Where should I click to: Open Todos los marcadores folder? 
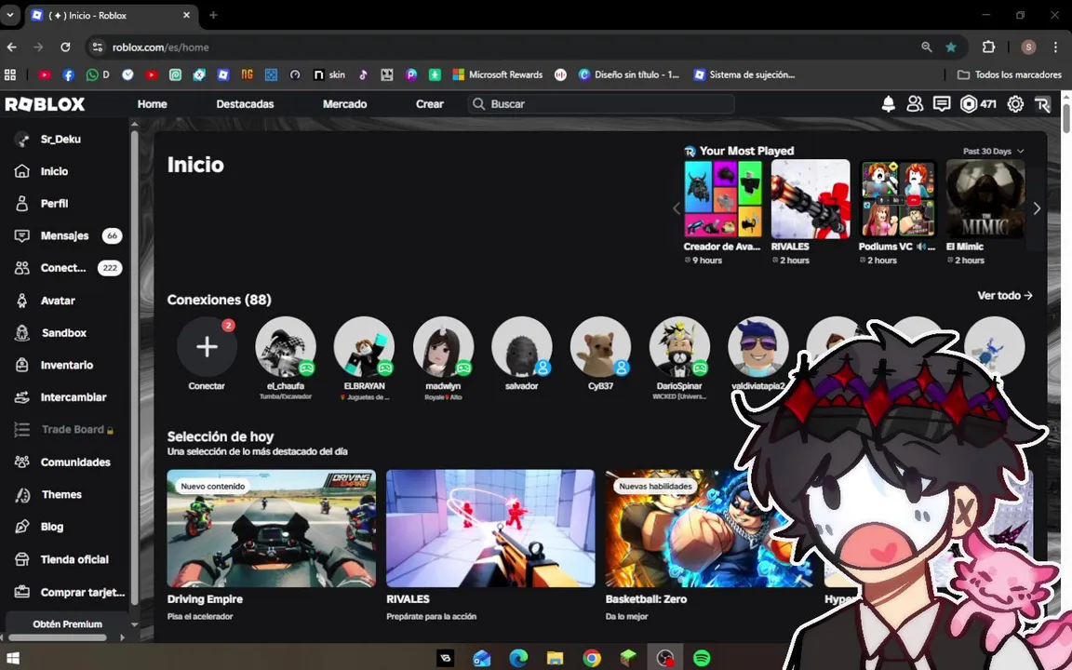(1010, 74)
